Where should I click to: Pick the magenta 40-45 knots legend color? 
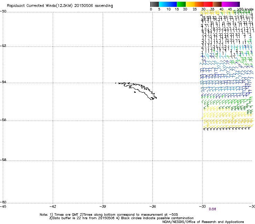pos(226,4)
